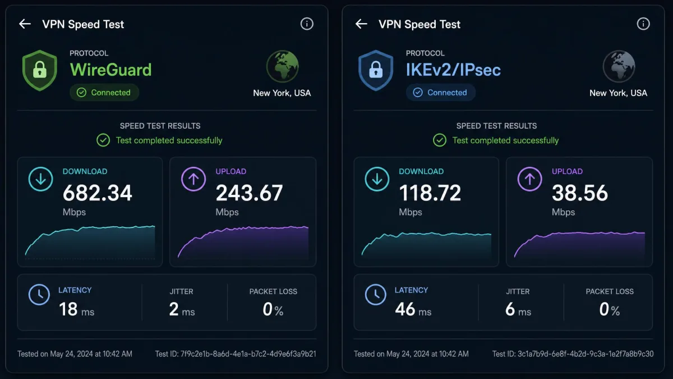Click the latency clock icon beside 46 ms
Viewport: 673px width, 379px height.
tap(376, 295)
